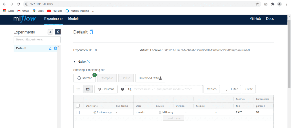The height and width of the screenshot is (128, 291).
Task: Sort by param1 column header
Action: 260,106
